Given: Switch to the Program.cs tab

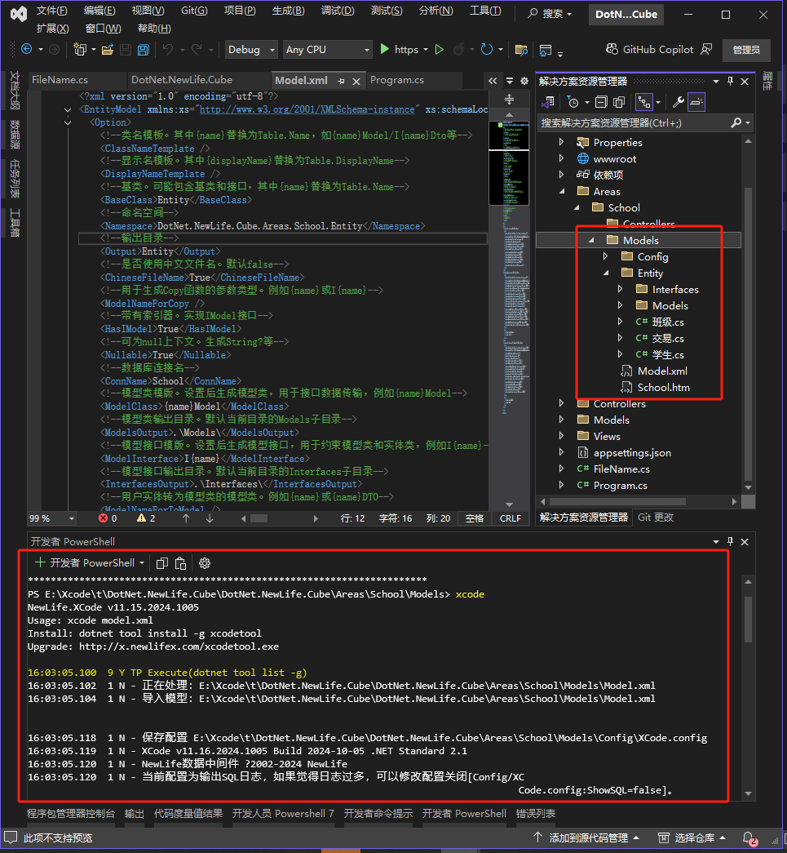Looking at the screenshot, I should (396, 80).
